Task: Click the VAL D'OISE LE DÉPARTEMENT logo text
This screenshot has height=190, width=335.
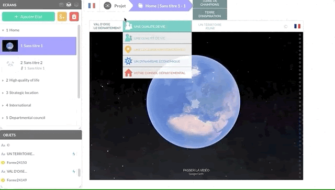Action: (x=107, y=26)
